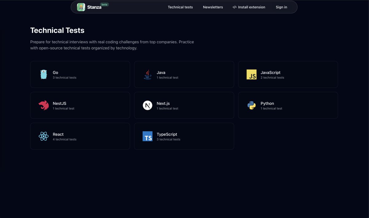Click the Stanza brand name
This screenshot has height=218, width=369.
tap(94, 7)
